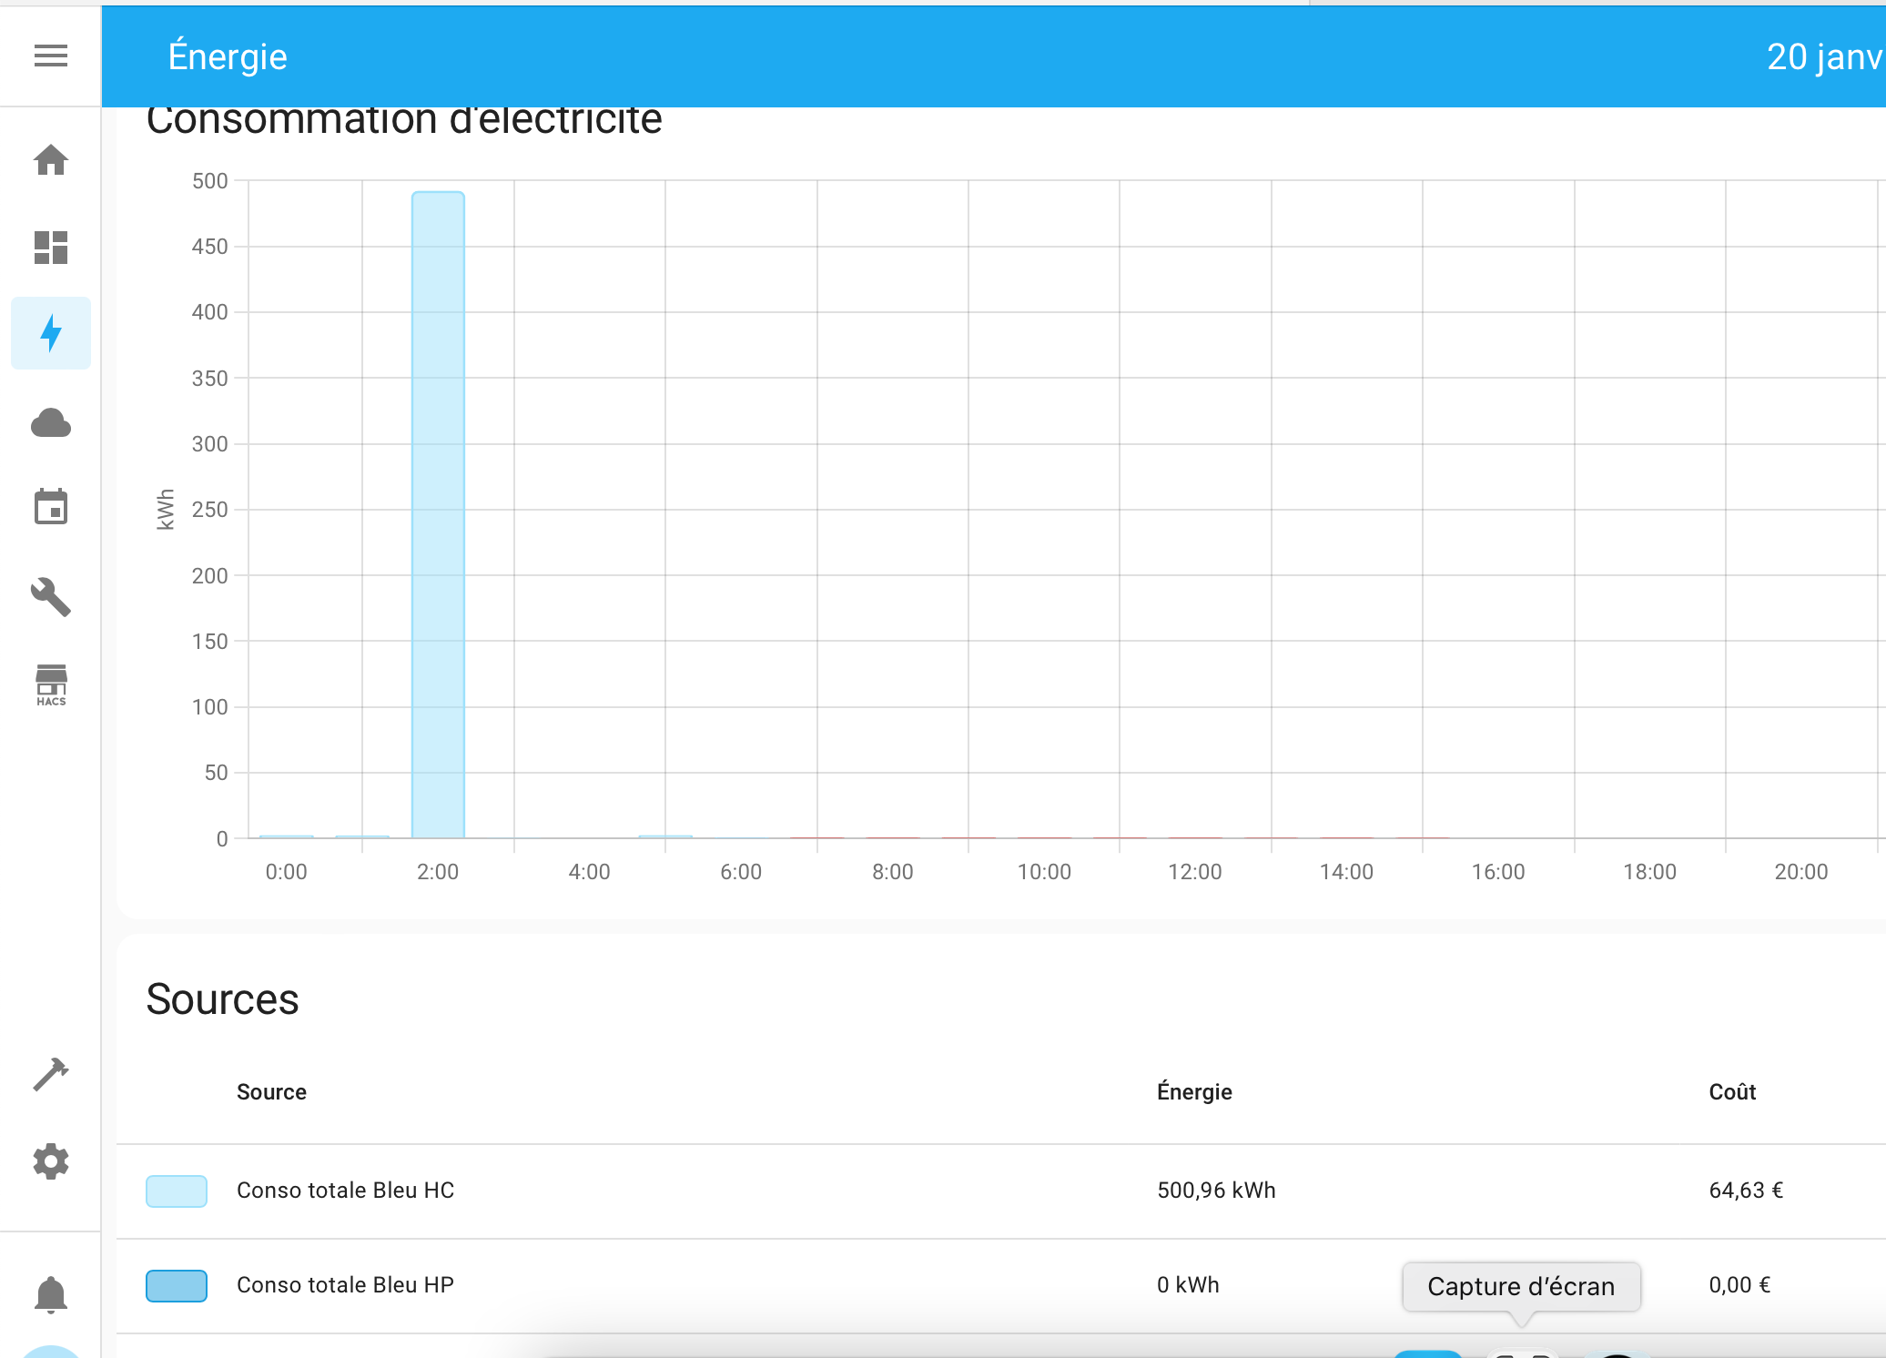Viewport: 1886px width, 1358px height.
Task: Show notifications via the bell icon
Action: coord(51,1294)
